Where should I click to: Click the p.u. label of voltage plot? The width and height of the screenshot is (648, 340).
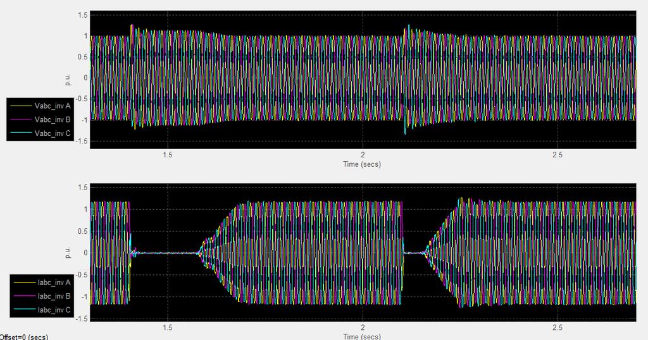[x=67, y=80]
